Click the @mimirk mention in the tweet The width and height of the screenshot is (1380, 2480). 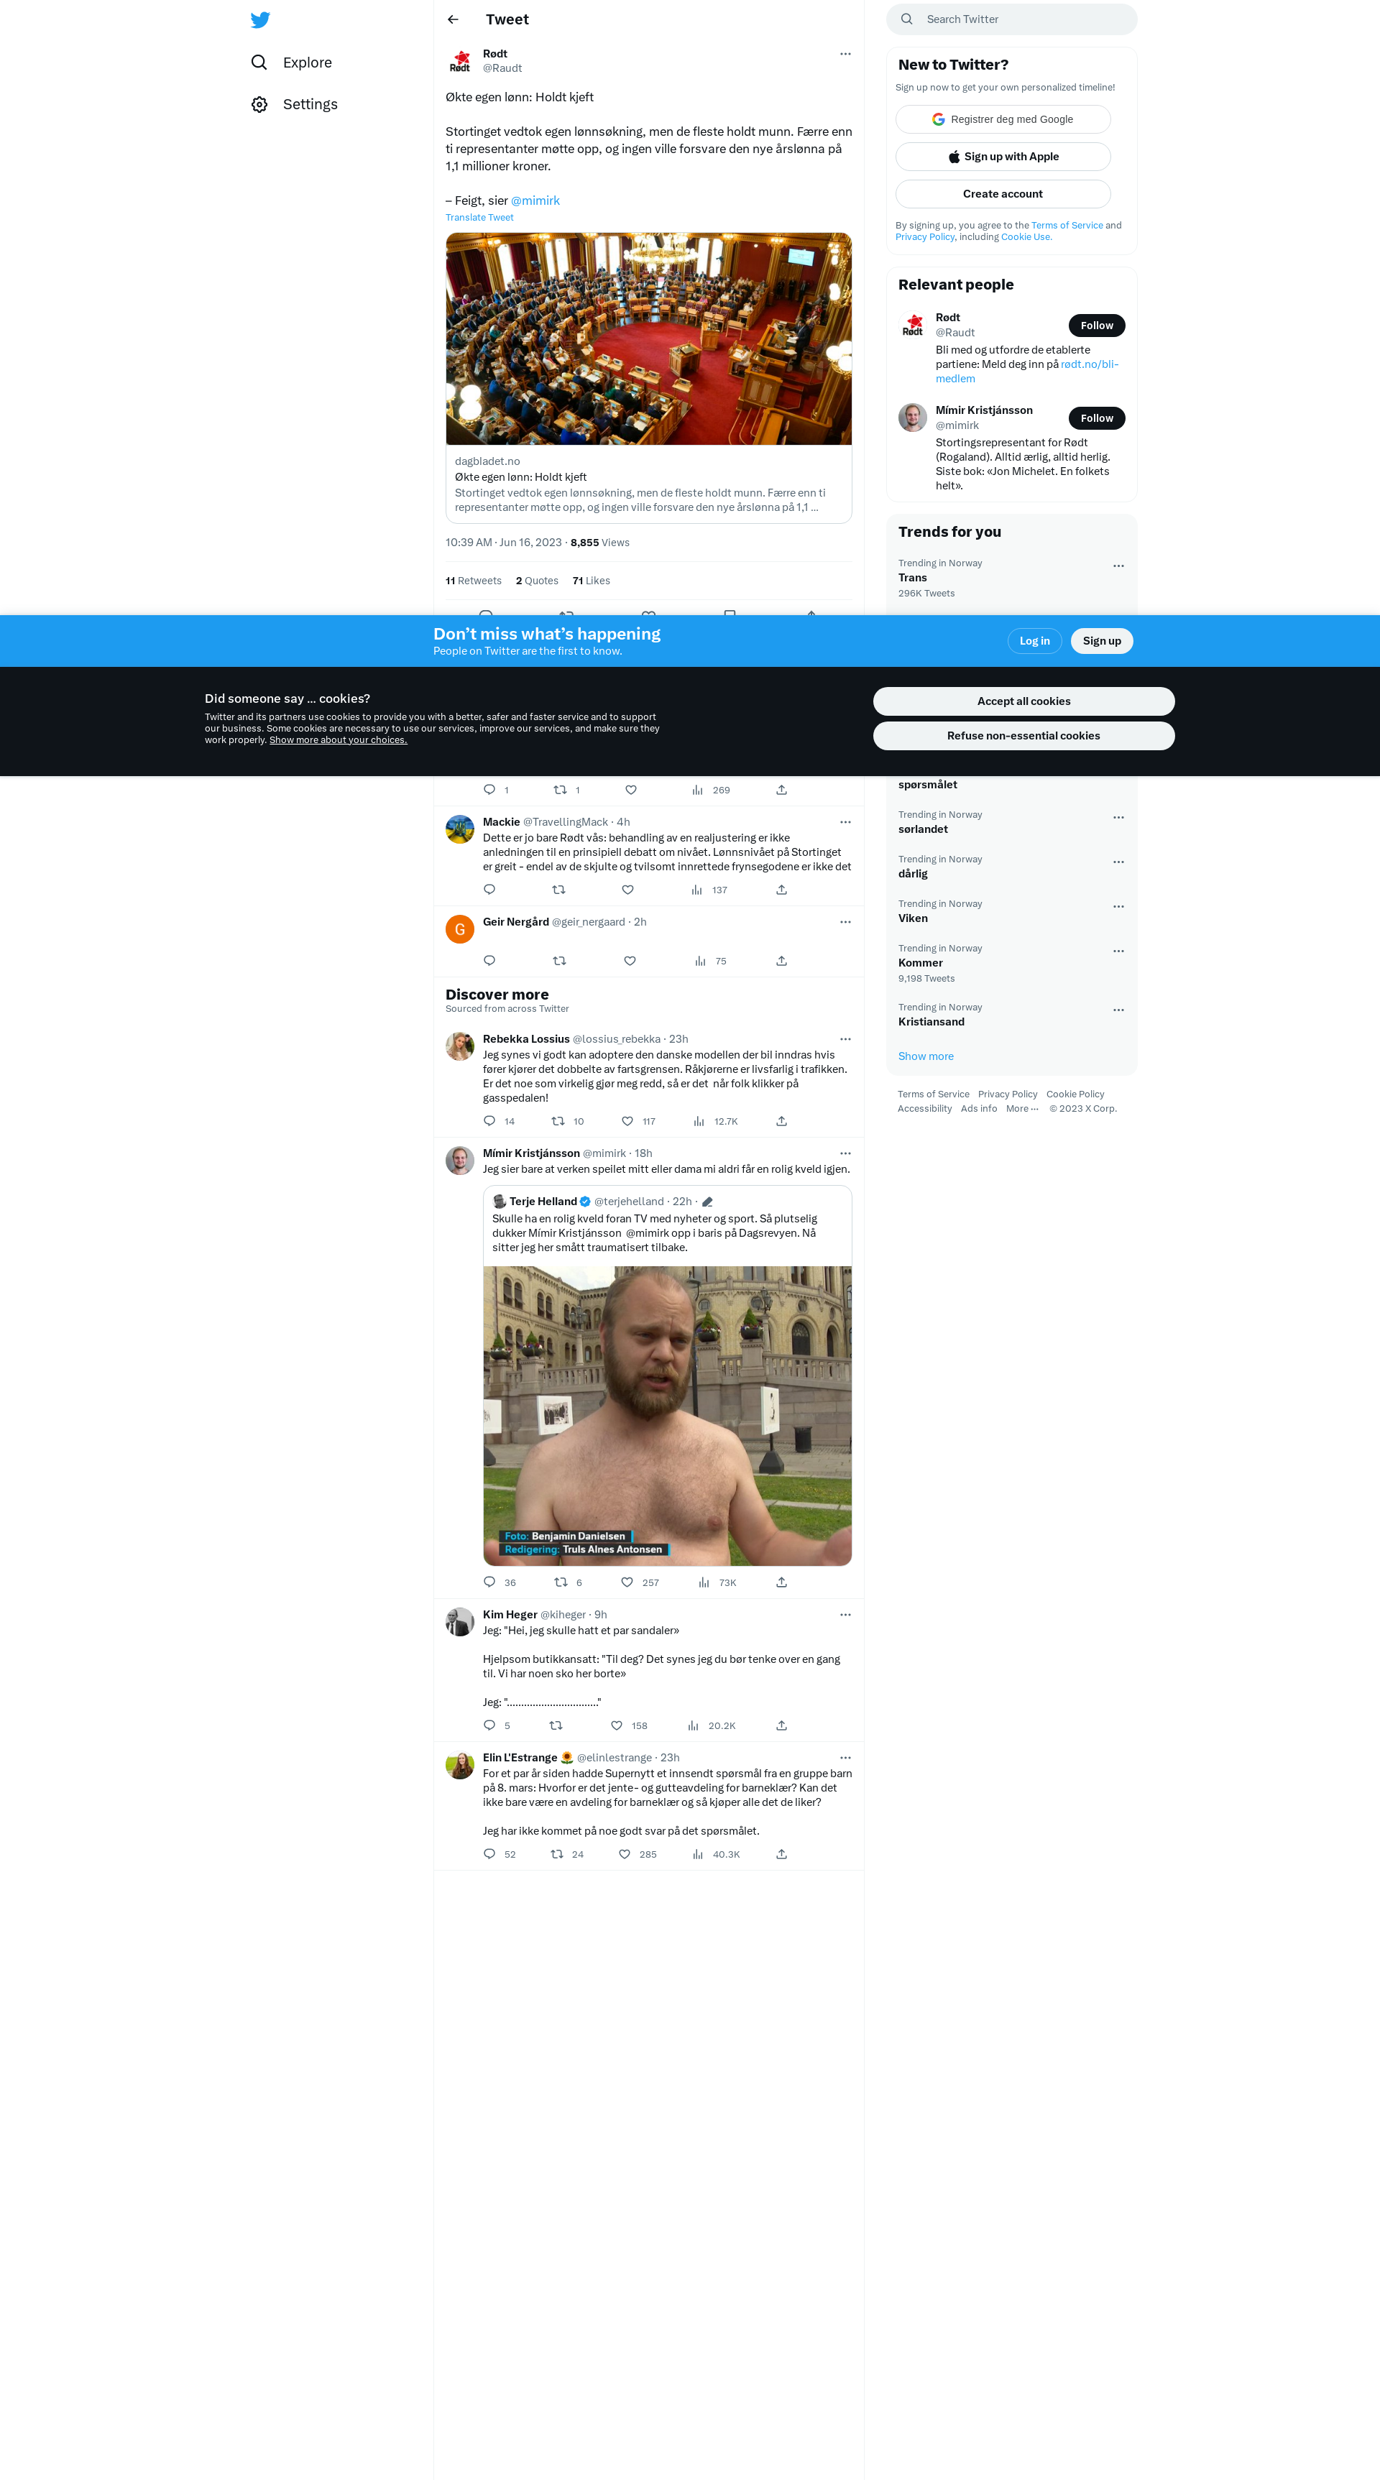tap(535, 200)
